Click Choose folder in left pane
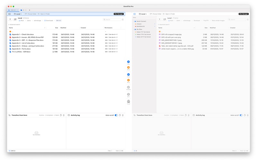The width and height of the screenshot is (257, 161). pyautogui.click(x=31, y=14)
